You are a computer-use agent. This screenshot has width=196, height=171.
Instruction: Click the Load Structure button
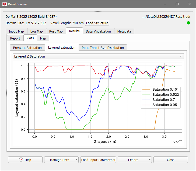click(97, 23)
